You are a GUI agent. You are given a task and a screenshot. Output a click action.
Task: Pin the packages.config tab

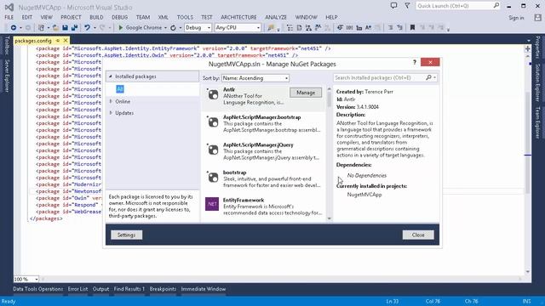tap(58, 41)
